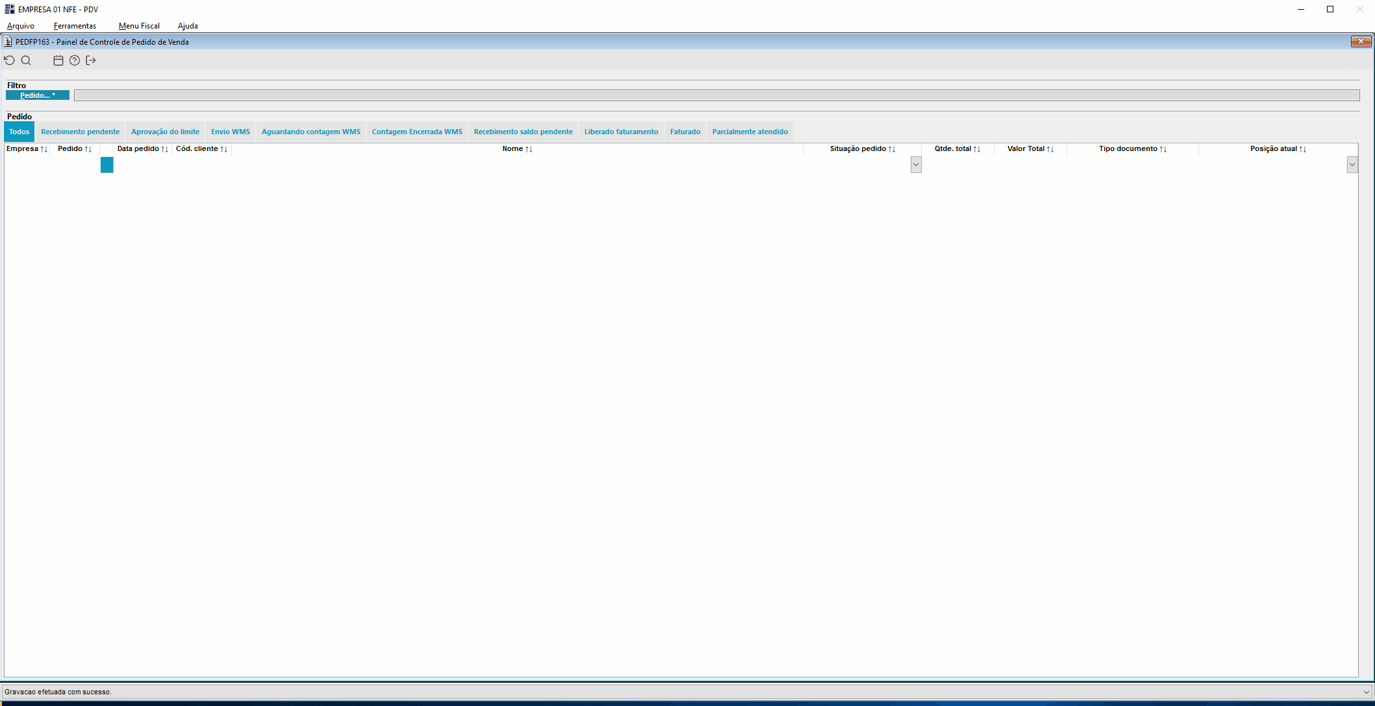Switch to Liberado faturamento tab
Viewport: 1375px width, 706px height.
pyautogui.click(x=621, y=132)
